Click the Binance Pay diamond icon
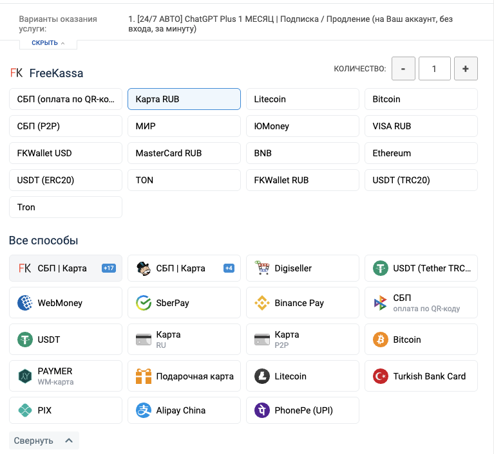Screen dimensions: 494x454 pos(262,303)
